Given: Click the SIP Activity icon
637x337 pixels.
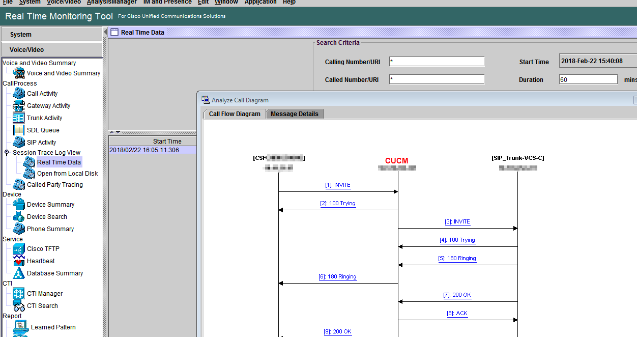Looking at the screenshot, I should tap(19, 143).
